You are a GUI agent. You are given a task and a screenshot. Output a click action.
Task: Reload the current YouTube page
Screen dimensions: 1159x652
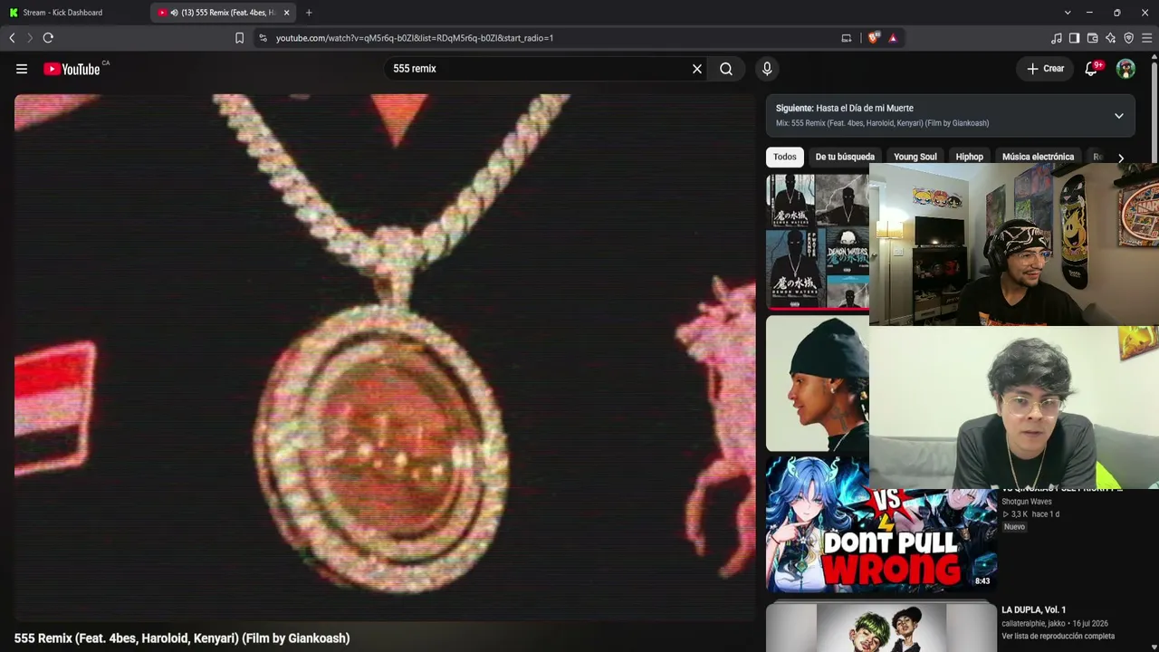(48, 38)
